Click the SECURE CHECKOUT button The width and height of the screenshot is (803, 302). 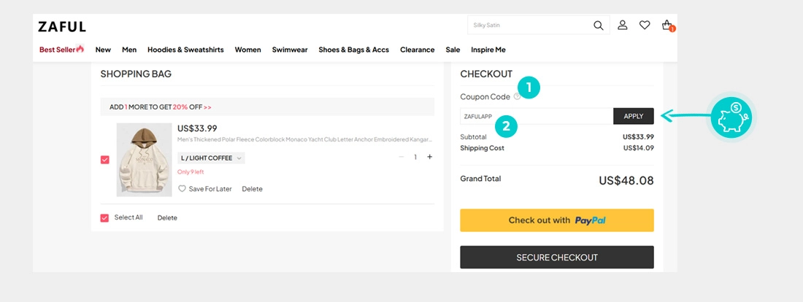point(557,258)
